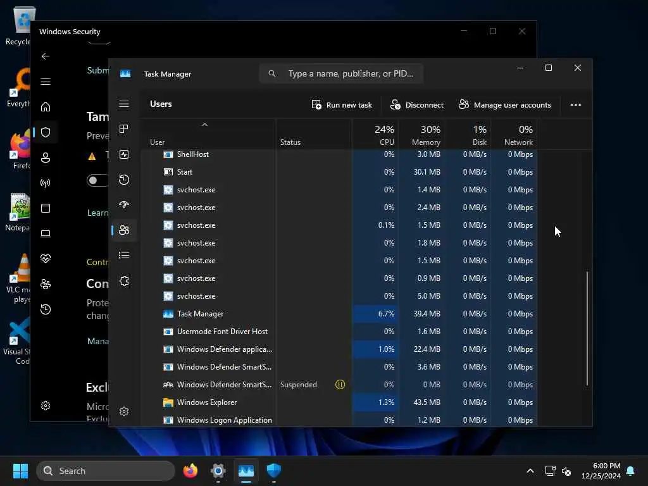Image resolution: width=648 pixels, height=486 pixels.
Task: Sort by the Disk column header
Action: click(468, 135)
